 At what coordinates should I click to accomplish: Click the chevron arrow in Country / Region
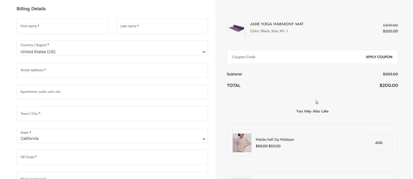(204, 52)
